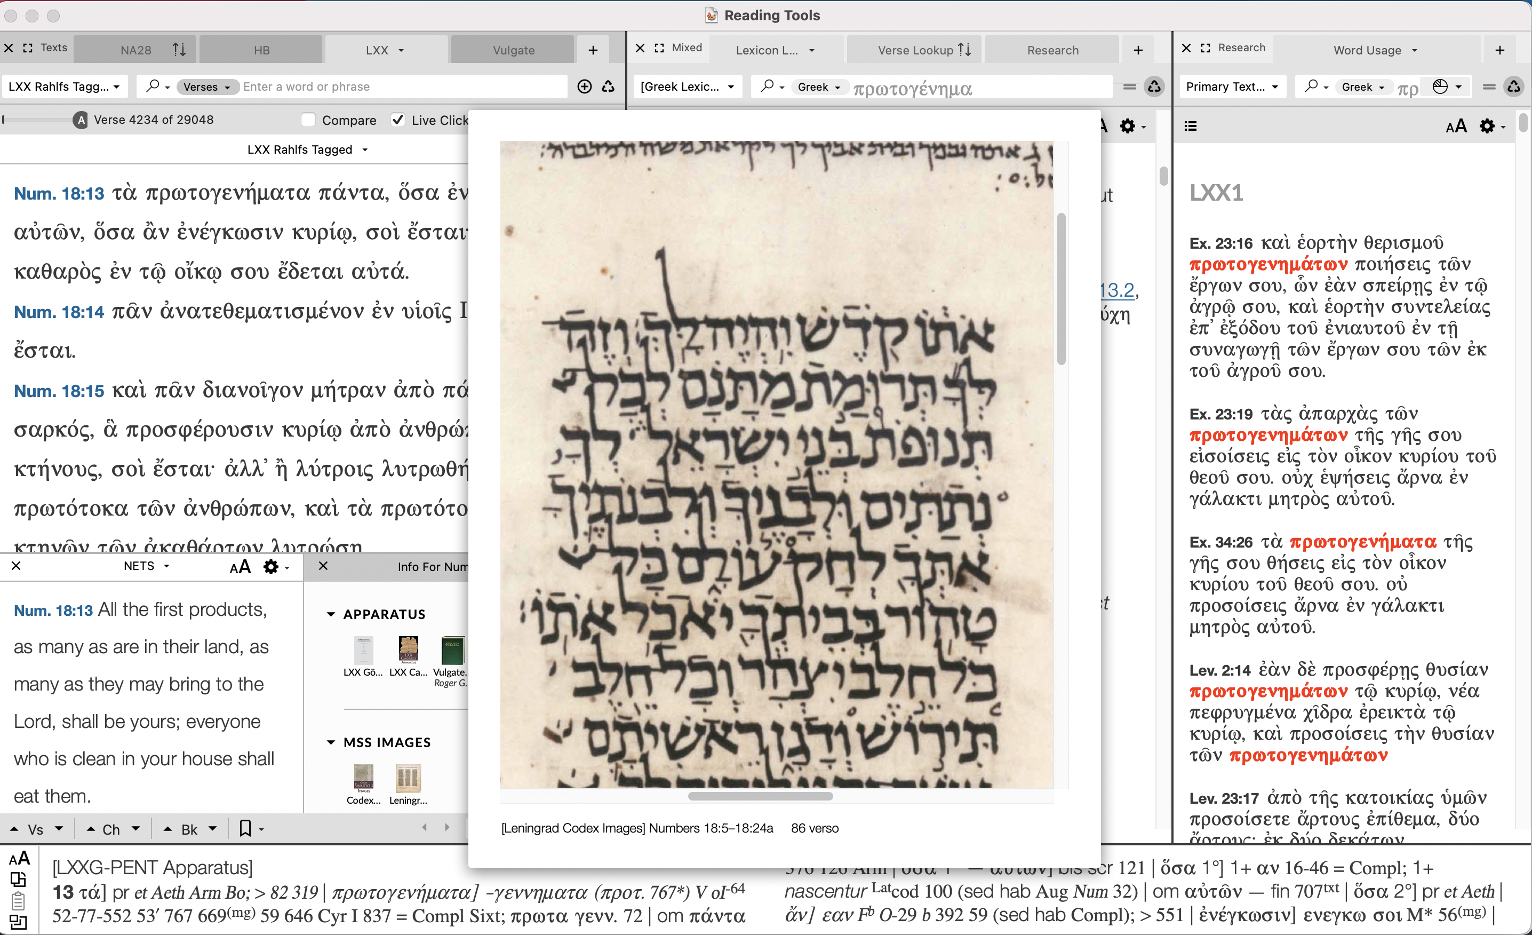1532x935 pixels.
Task: Click the bookmark icon in navigation bar
Action: click(x=245, y=829)
